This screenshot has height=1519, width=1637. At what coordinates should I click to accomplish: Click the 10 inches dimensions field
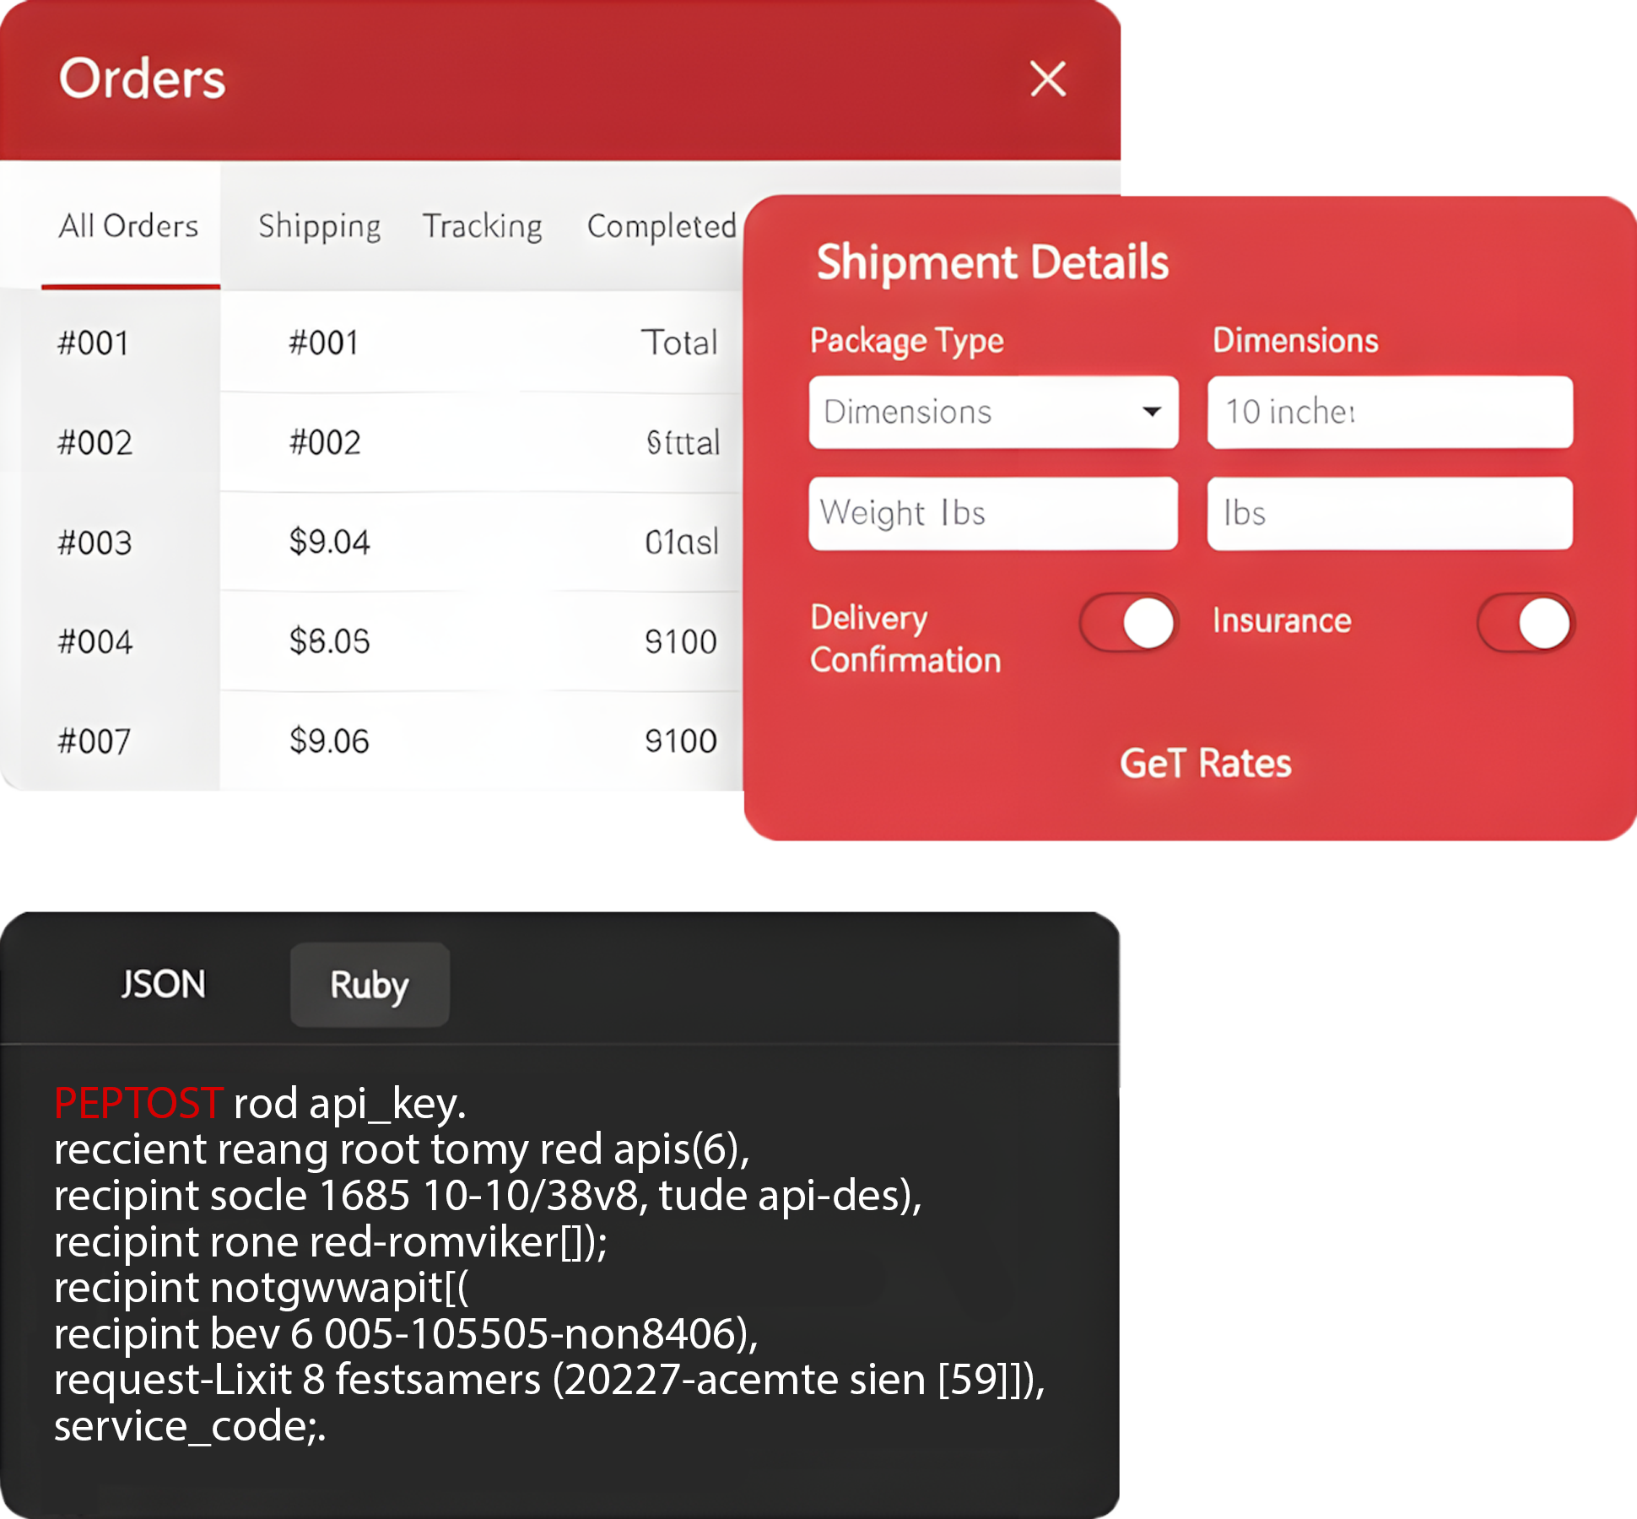1389,412
